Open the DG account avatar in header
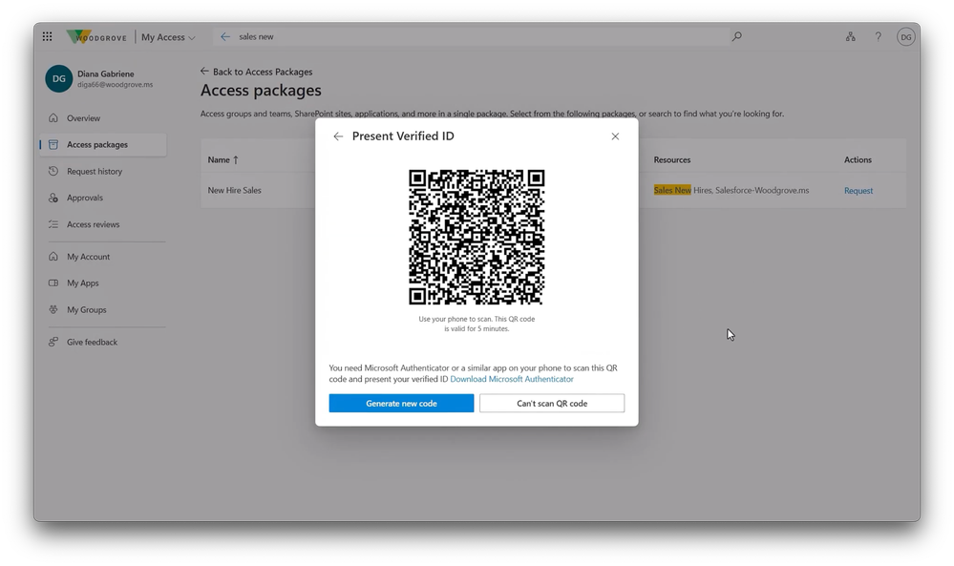Screen dimensions: 954x566 coord(906,37)
